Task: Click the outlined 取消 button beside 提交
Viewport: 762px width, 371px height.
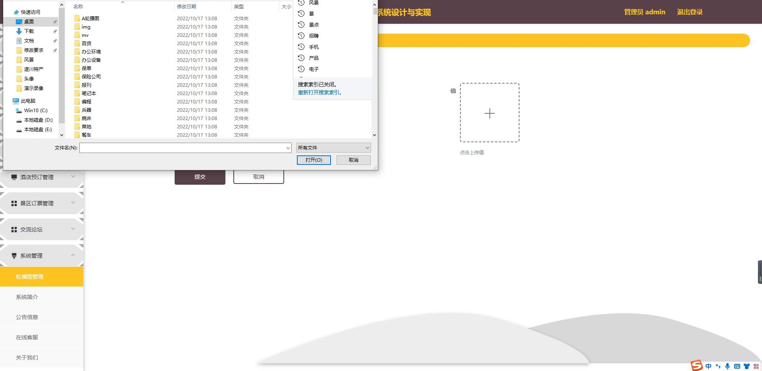Action: [259, 177]
